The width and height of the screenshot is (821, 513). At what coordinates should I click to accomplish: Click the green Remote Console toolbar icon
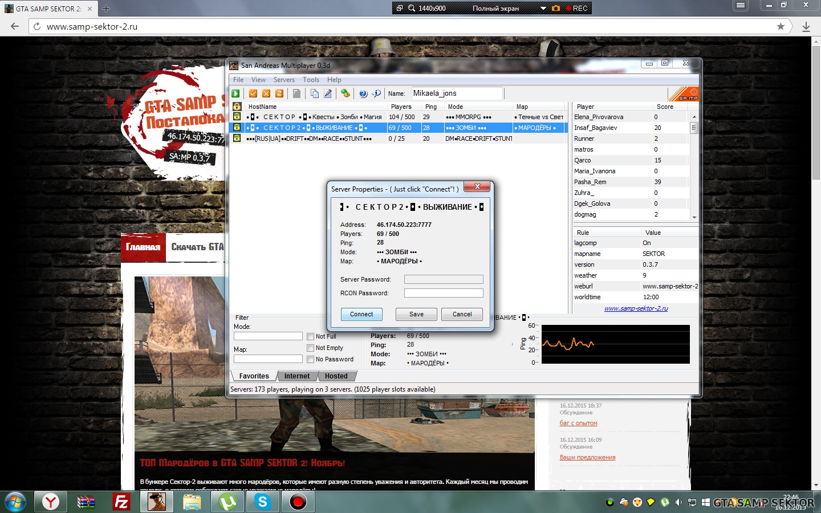346,93
